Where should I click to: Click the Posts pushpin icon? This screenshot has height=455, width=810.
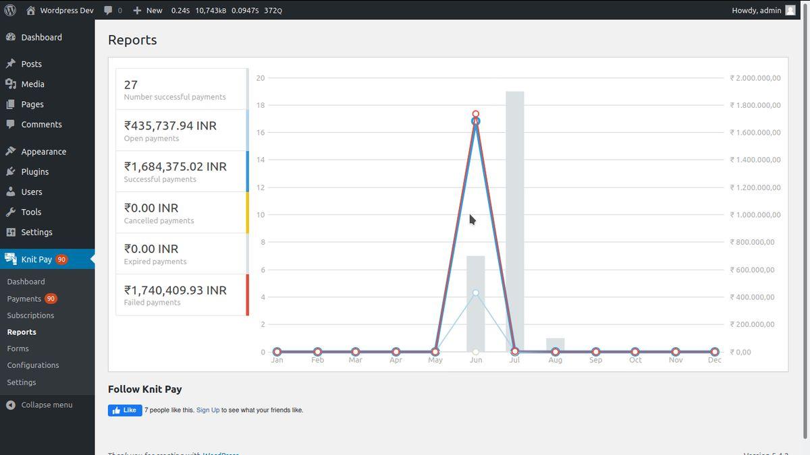(10, 64)
